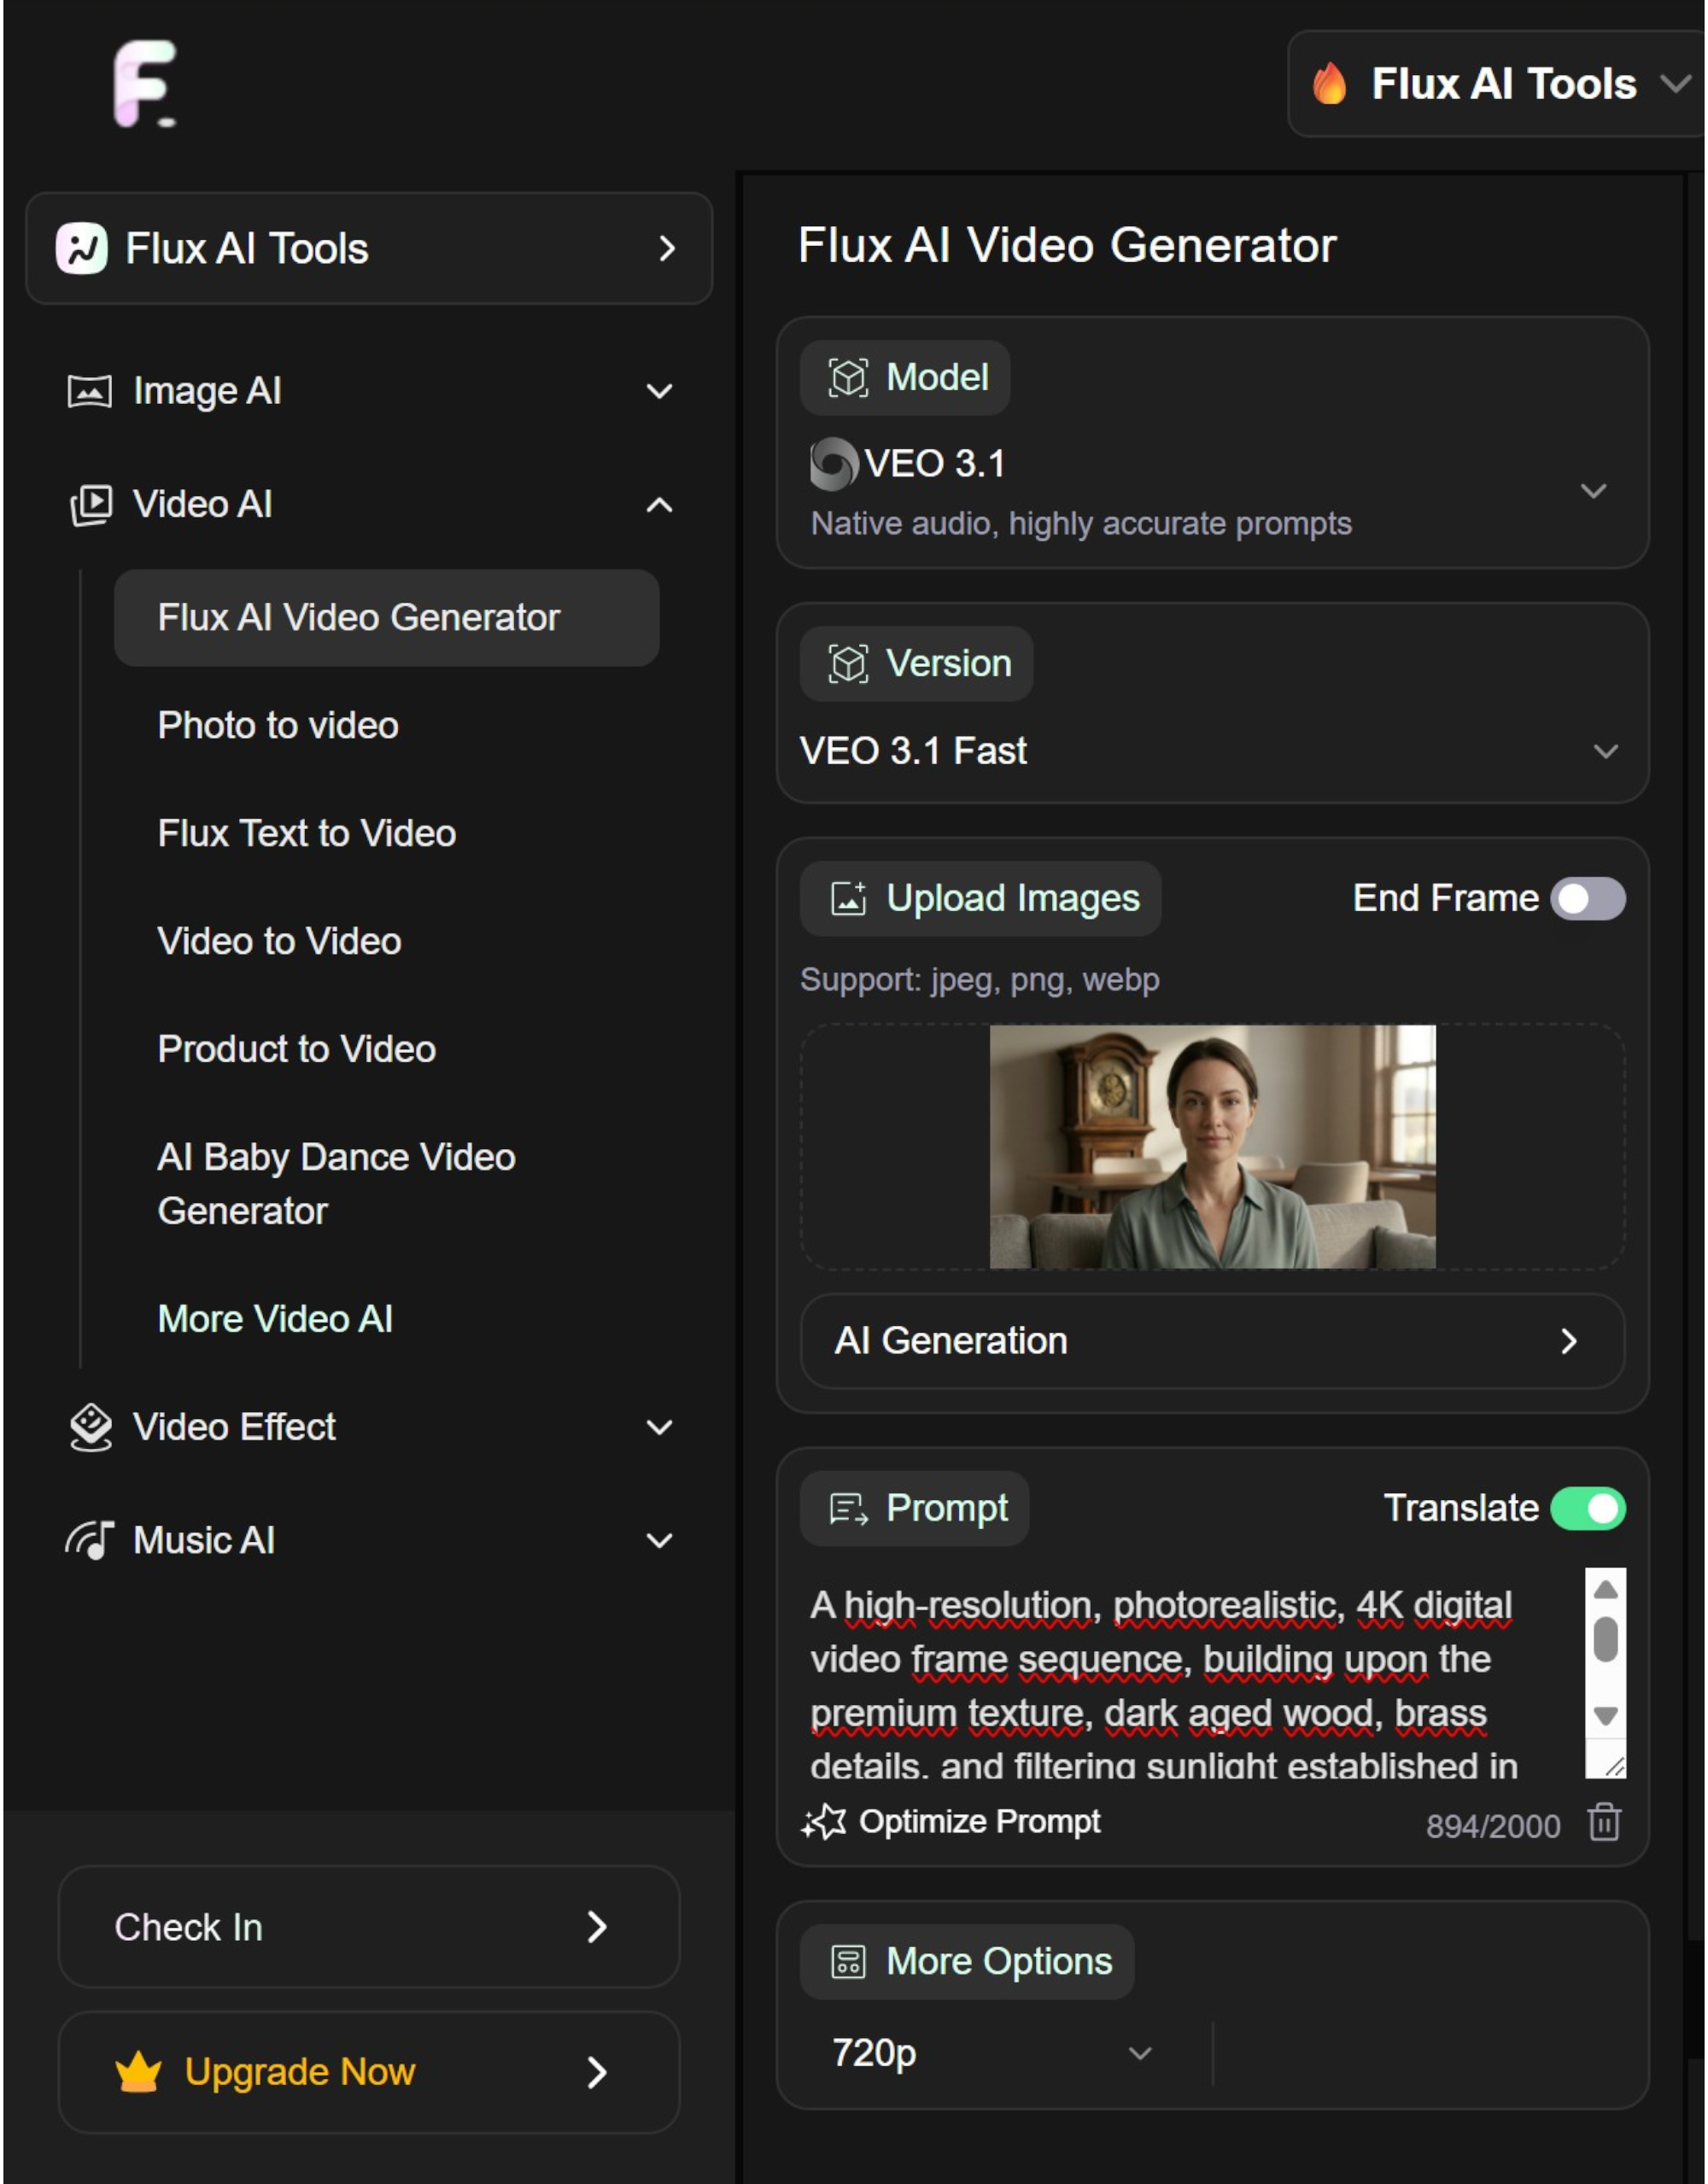Click the AI Generation button
The height and width of the screenshot is (2184, 1708).
[1207, 1341]
